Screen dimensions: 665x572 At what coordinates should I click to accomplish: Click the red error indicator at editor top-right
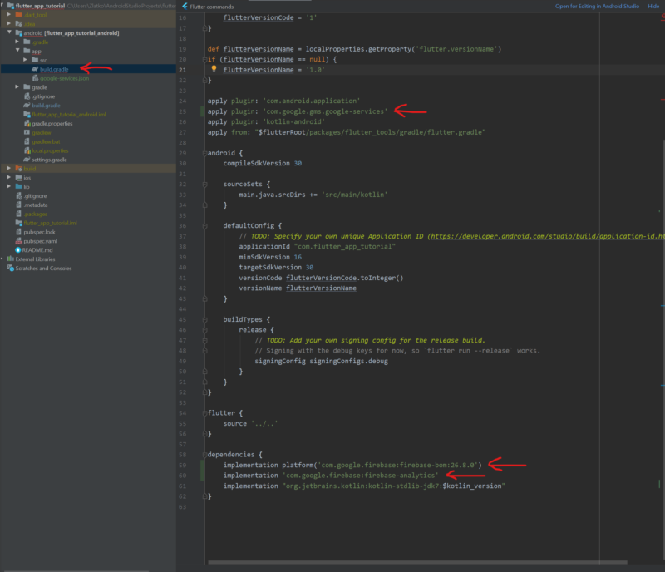click(663, 17)
